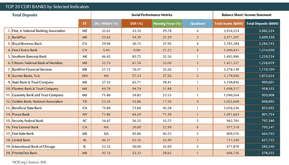The height and width of the screenshot is (165, 289).
Task: Select Ponce Bank housing focus 71.38
Action: [167, 114]
